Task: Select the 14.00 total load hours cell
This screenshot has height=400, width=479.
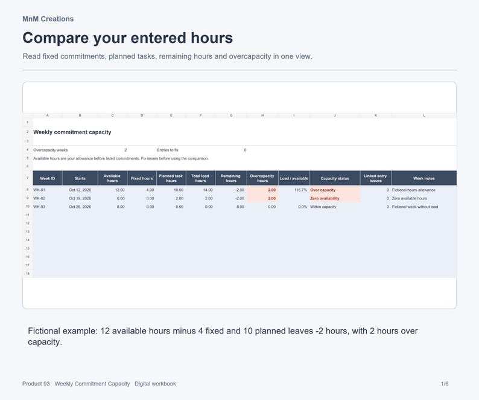Action: 200,190
